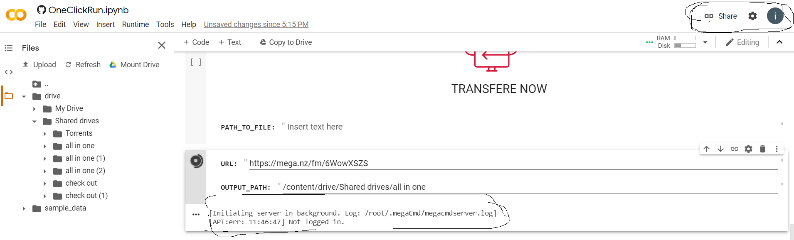Click the Copy to Drive button

coord(286,42)
